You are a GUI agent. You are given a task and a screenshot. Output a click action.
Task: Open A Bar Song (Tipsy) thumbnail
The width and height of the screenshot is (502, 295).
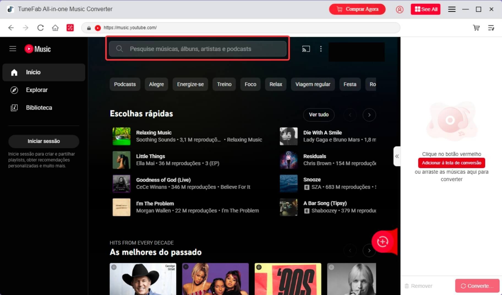click(x=289, y=207)
